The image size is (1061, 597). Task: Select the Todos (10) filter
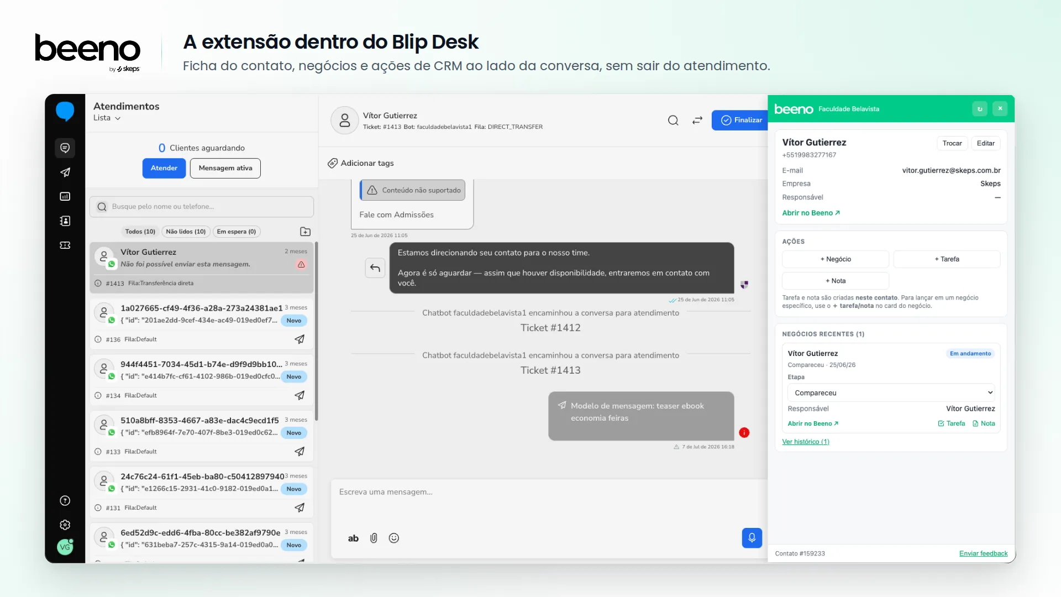click(140, 232)
